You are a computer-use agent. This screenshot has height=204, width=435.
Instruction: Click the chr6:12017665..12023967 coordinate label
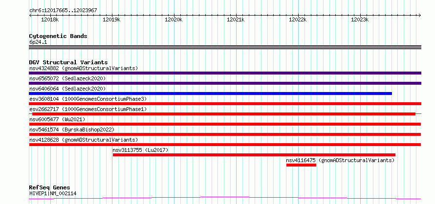coord(63,11)
